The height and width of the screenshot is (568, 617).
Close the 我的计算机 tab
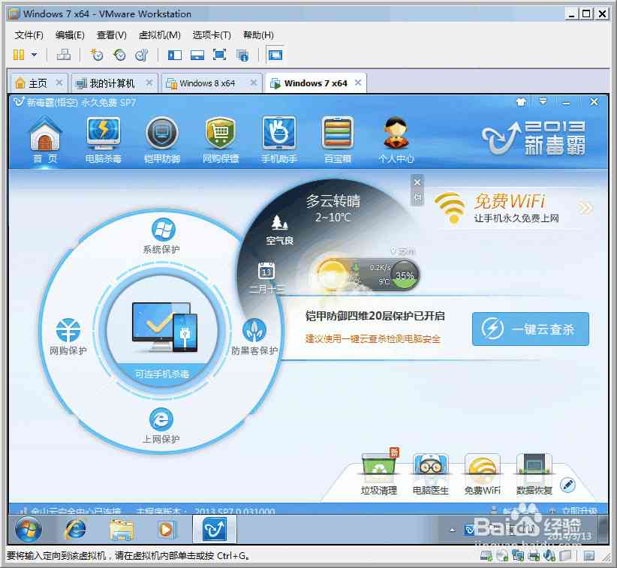coord(149,83)
